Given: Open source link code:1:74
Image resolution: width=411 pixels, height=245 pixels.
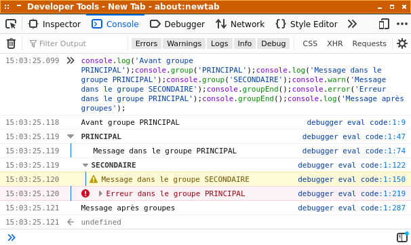Looking at the screenshot, I should pos(354,151).
